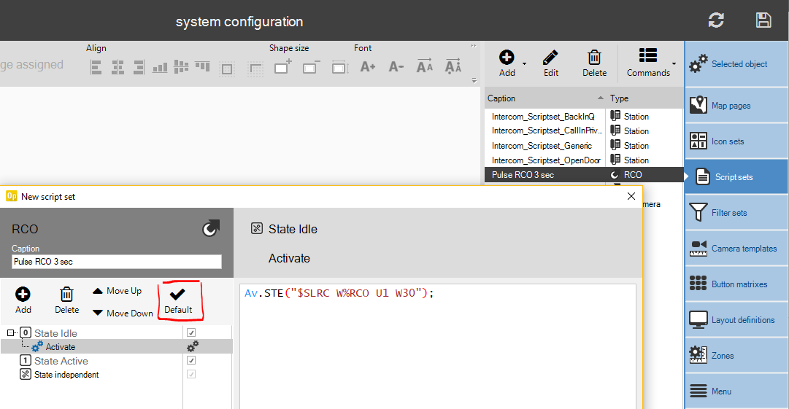Select Intercom_Scriptset_Generic row
Viewport: 789px width, 409px height.
[584, 145]
